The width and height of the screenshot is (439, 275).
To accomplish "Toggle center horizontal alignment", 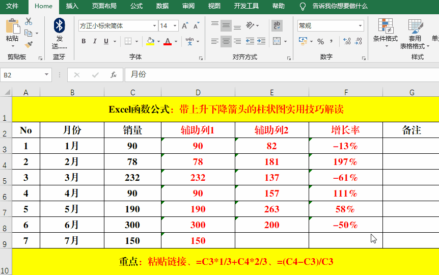I will [226, 41].
